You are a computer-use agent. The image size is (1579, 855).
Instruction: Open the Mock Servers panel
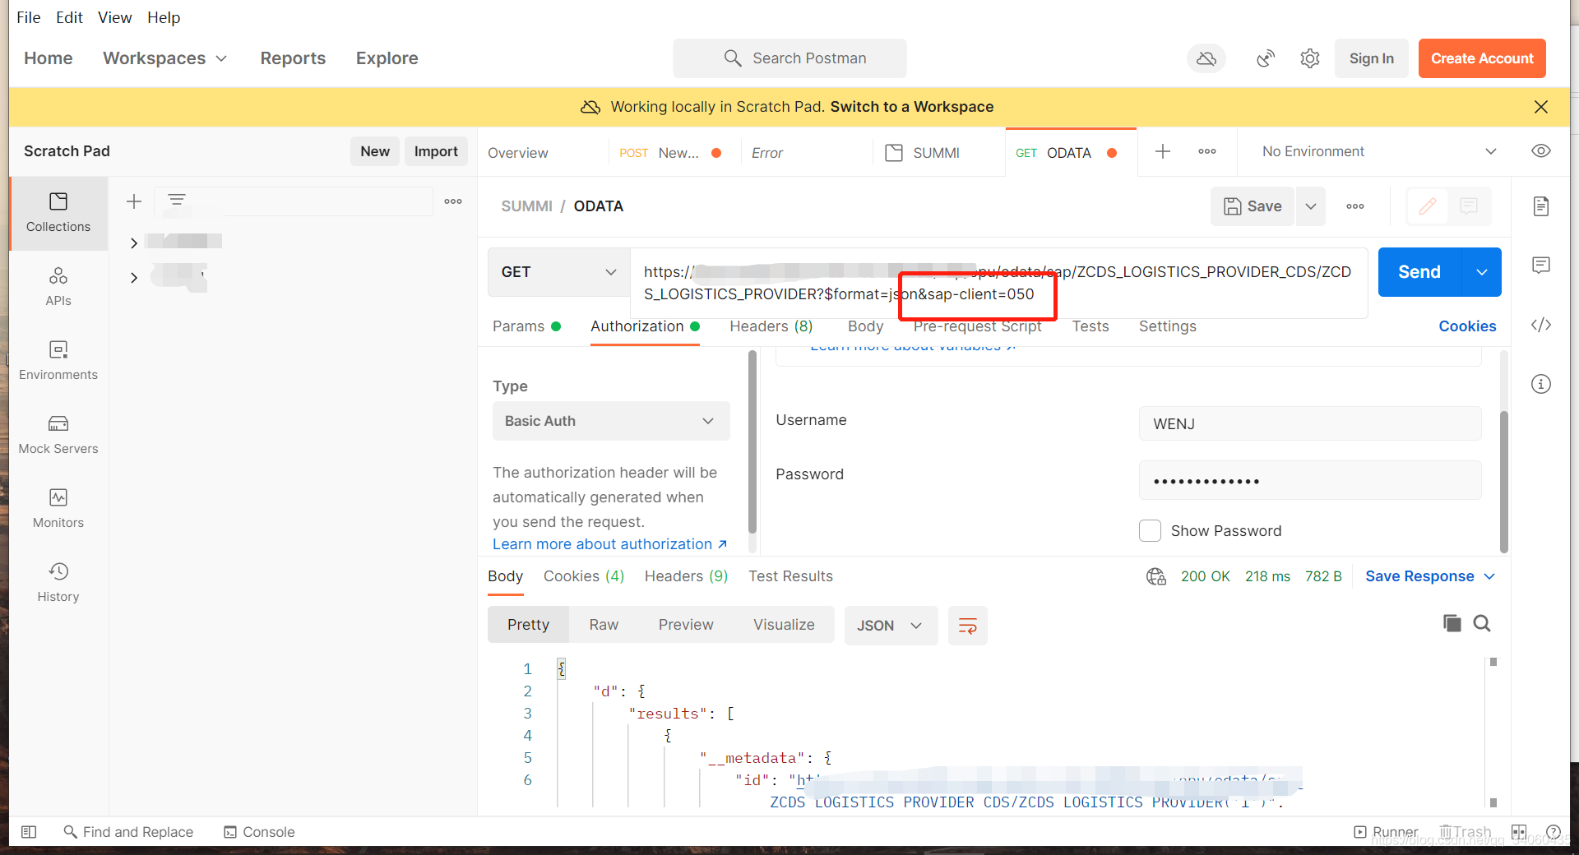pos(58,434)
